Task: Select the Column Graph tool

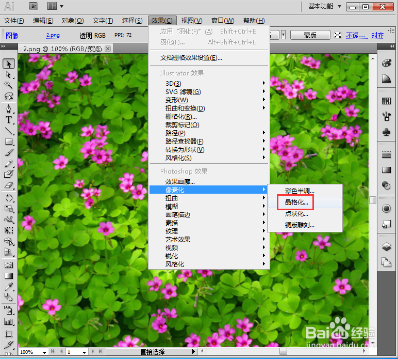Action: point(9,322)
